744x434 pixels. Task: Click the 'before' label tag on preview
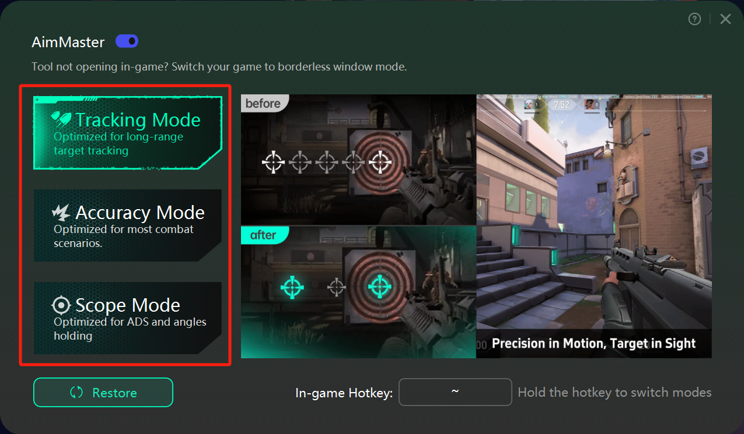tap(263, 104)
